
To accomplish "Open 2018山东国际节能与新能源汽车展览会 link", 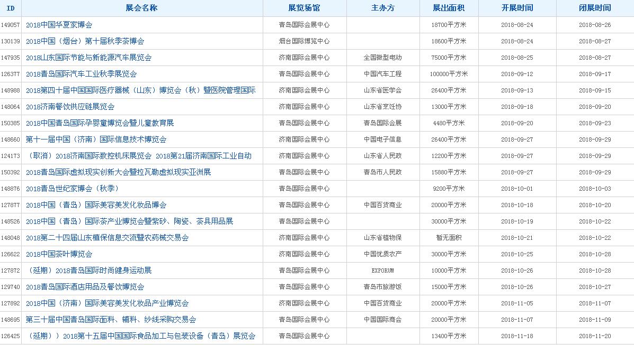I will [x=88, y=58].
